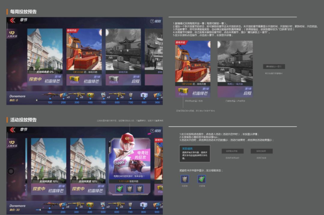Click the red back arrow in 每周投放预告 panel
This screenshot has height=215, width=324.
coord(12,20)
